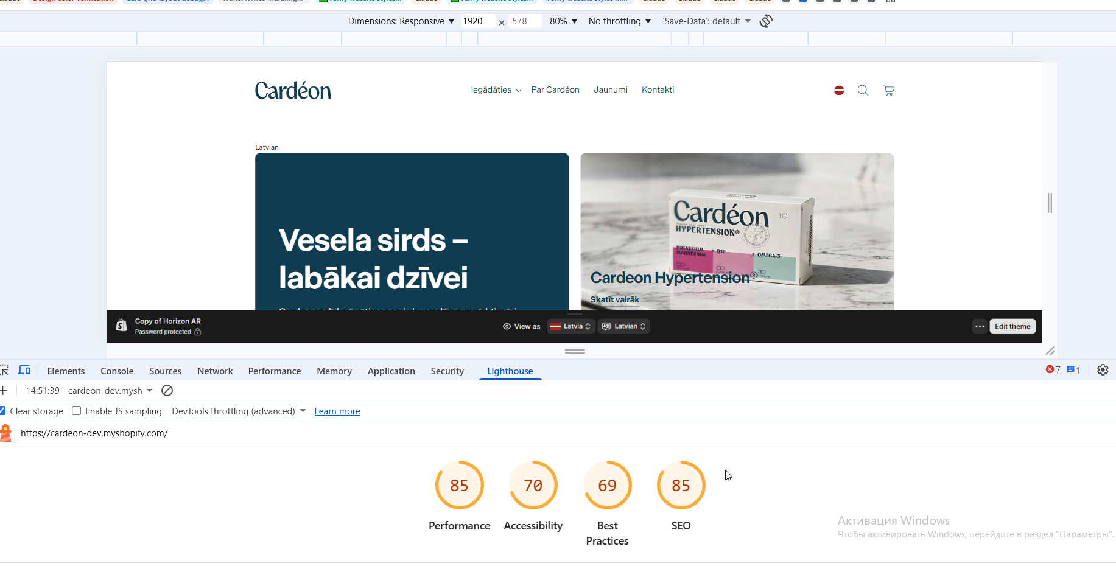Open the Latvia country selector

pyautogui.click(x=570, y=326)
